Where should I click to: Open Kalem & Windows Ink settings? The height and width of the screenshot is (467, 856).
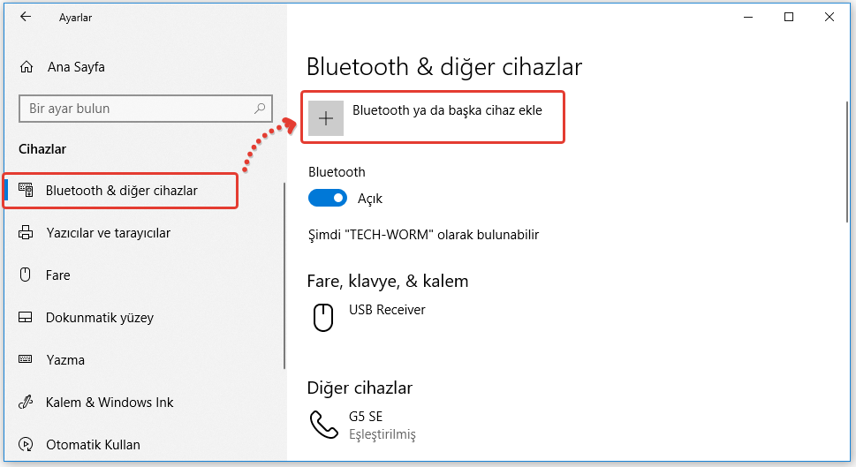[110, 403]
